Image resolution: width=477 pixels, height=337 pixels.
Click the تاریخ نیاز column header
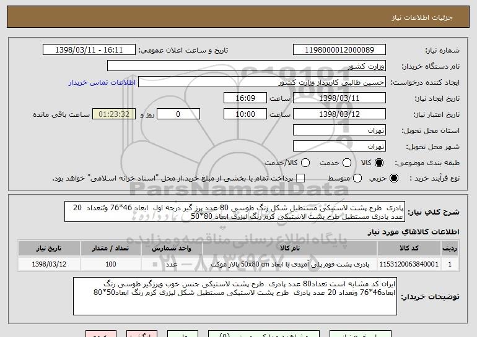49,249
